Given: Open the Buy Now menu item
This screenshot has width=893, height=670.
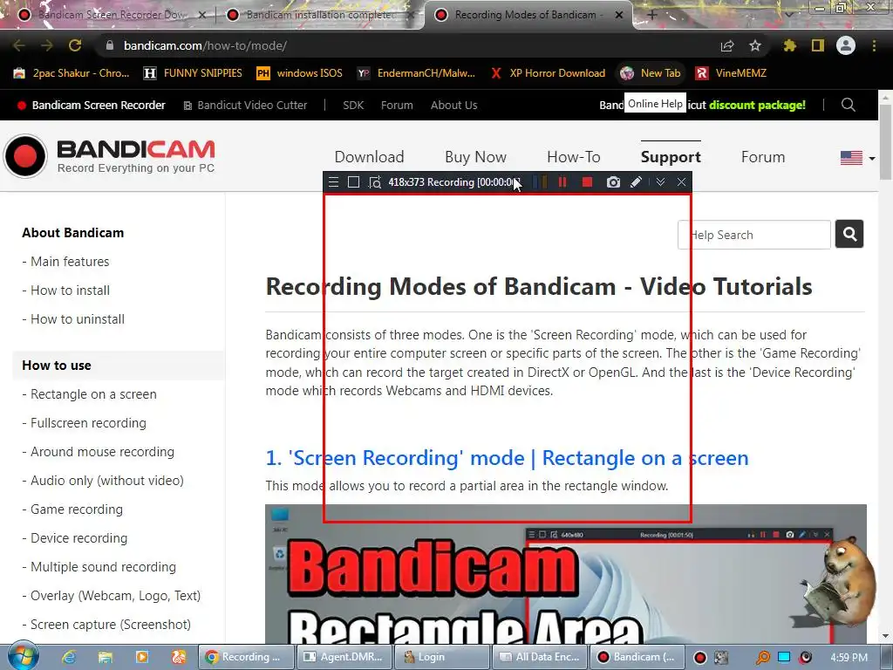Looking at the screenshot, I should pyautogui.click(x=475, y=157).
